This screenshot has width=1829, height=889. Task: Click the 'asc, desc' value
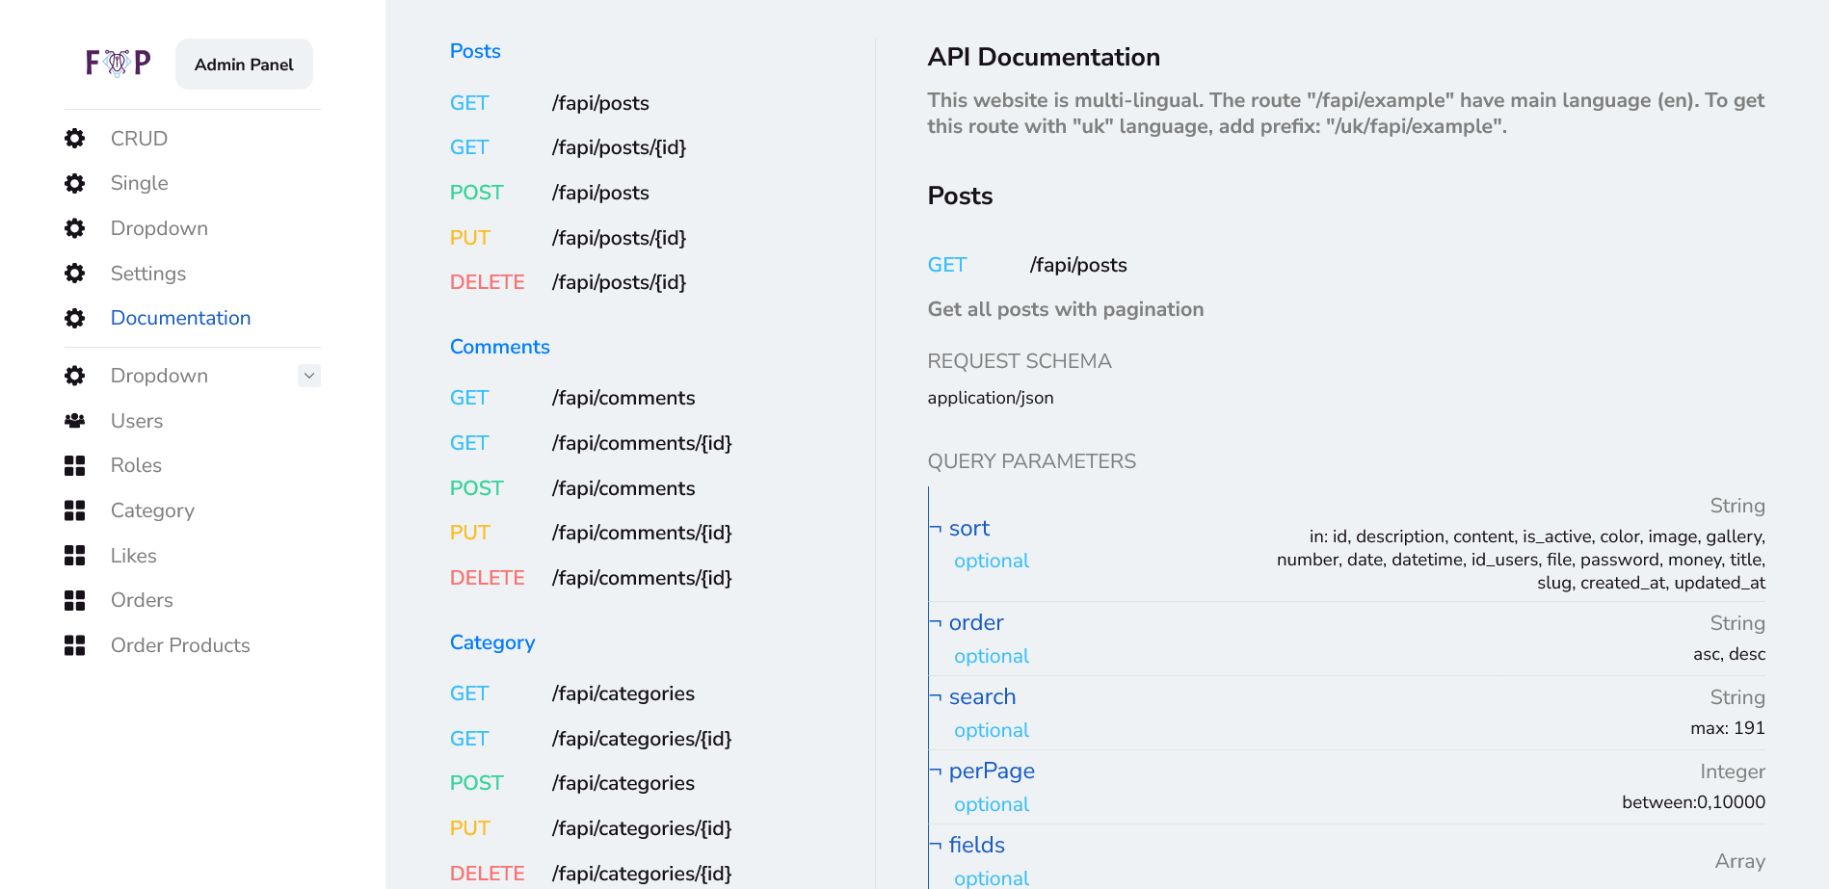pyautogui.click(x=1729, y=654)
